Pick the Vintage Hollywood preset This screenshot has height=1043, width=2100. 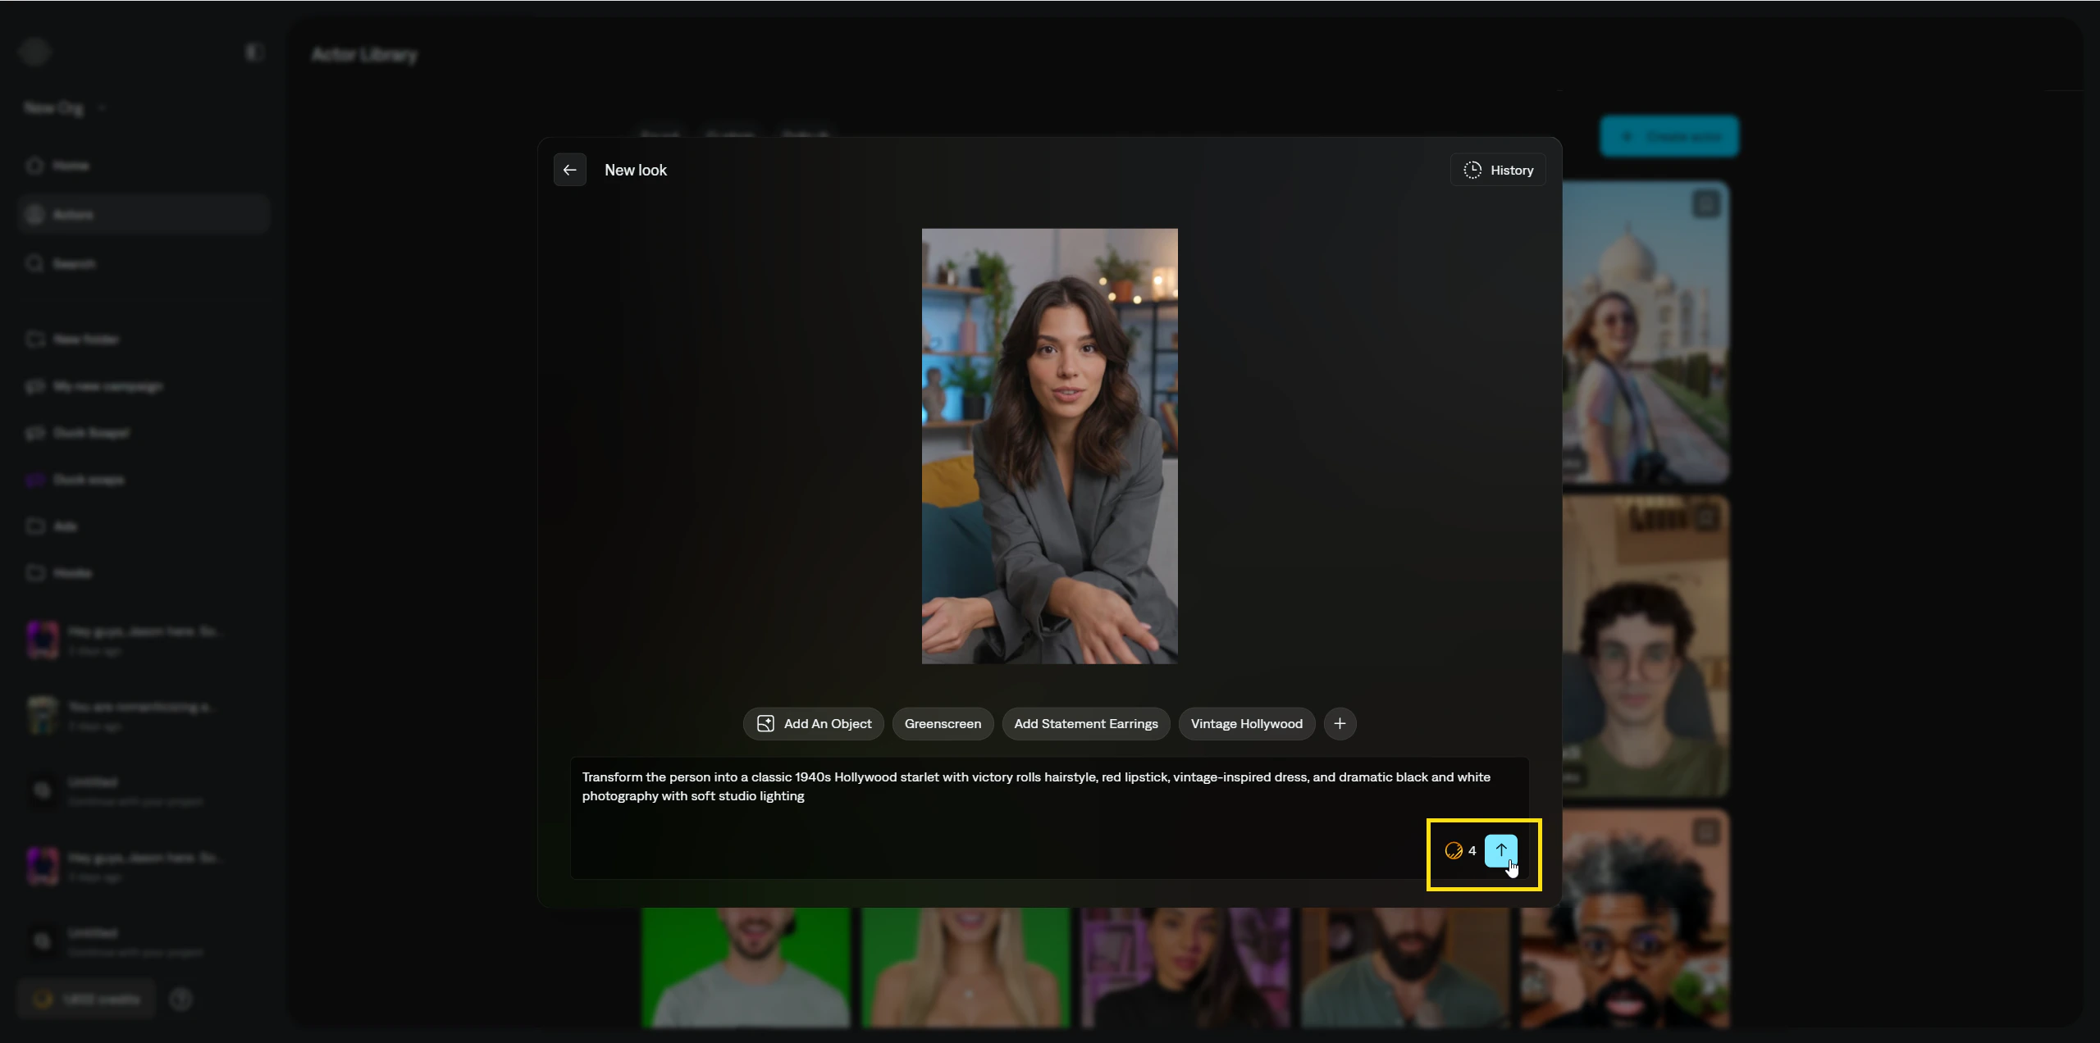[1247, 723]
